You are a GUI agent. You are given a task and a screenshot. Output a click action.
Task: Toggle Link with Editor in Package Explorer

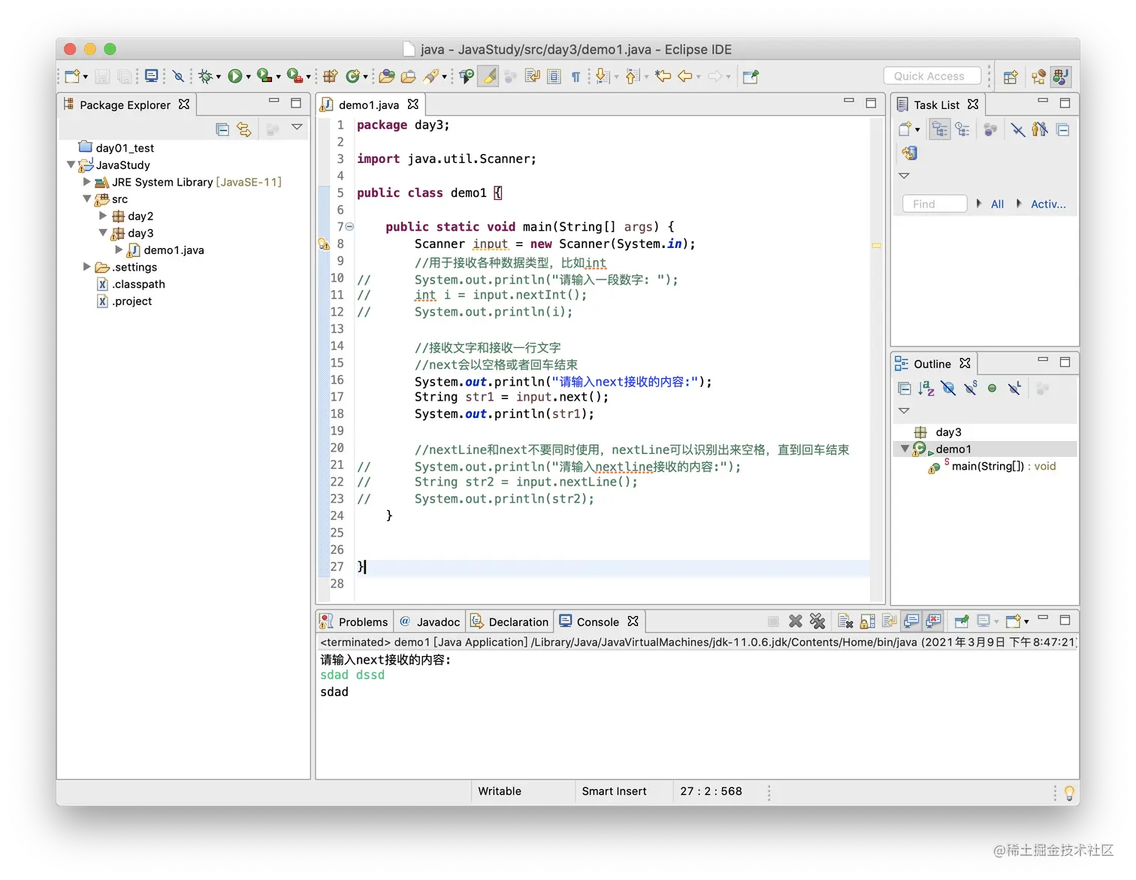pos(244,129)
